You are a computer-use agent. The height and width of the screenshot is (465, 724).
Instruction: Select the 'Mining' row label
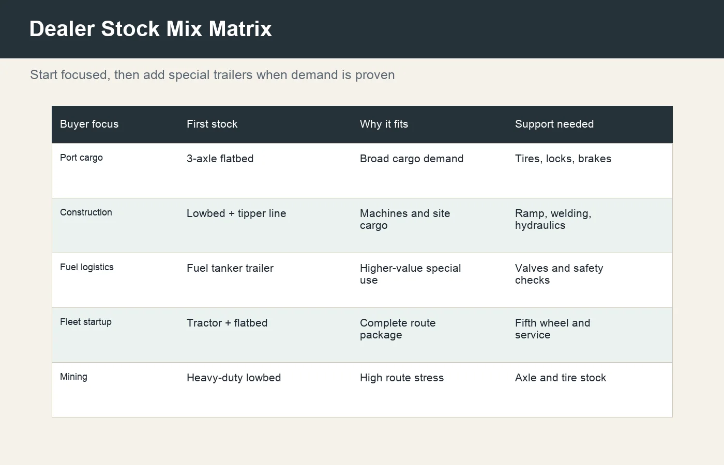[x=73, y=377]
